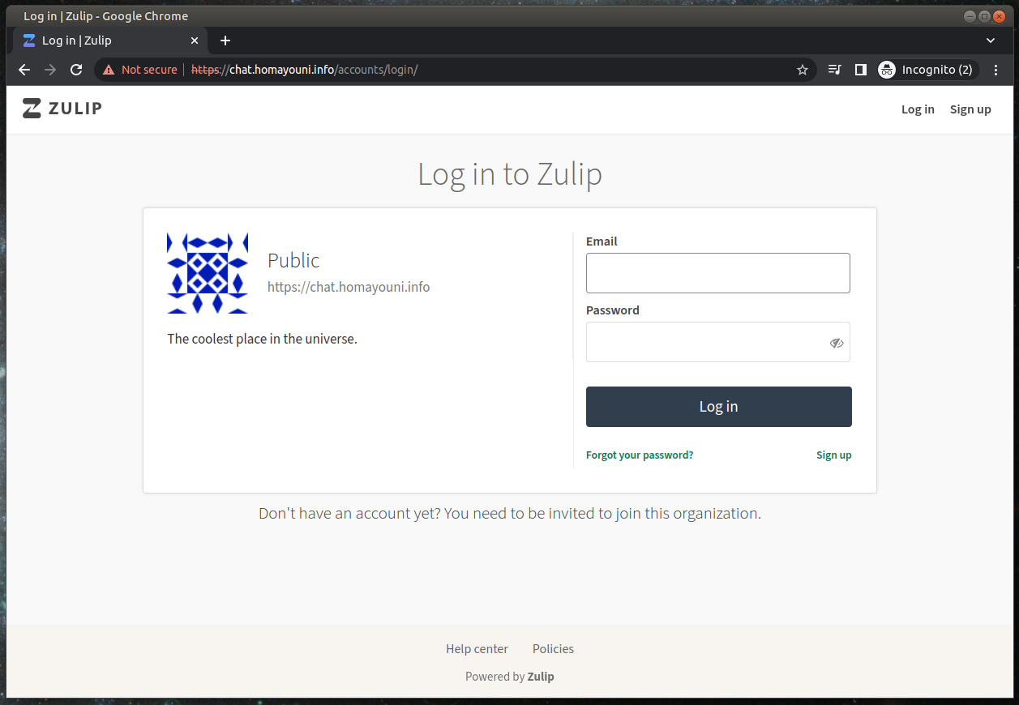Select the Log in | Zulip tab
The width and height of the screenshot is (1019, 705).
(x=110, y=41)
